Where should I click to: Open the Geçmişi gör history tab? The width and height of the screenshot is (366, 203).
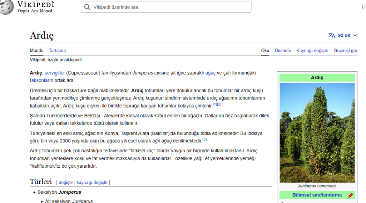tap(345, 51)
